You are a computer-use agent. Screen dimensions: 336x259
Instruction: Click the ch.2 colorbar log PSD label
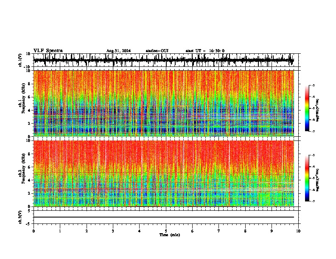pos(317,180)
